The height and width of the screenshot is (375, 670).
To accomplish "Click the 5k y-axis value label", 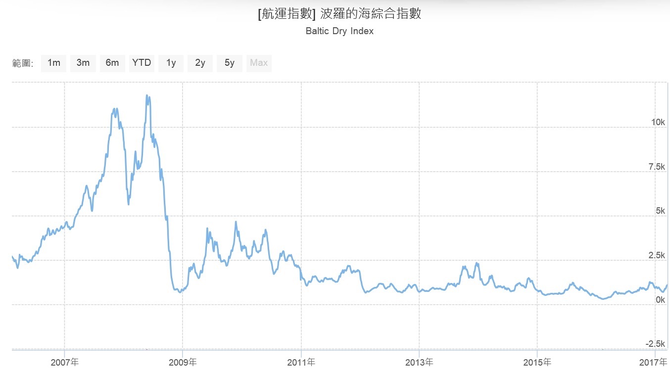I will coord(660,211).
